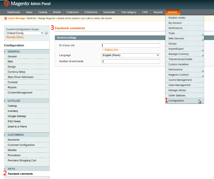Select Manage Currency menu entry
Viewport: 214px width, 179px height.
point(185,54)
